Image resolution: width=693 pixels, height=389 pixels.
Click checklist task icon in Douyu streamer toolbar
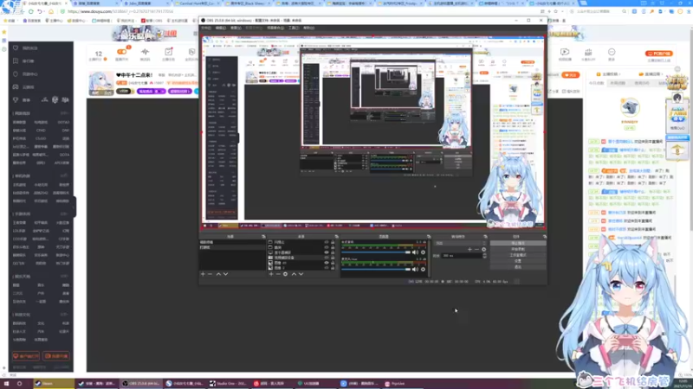(168, 52)
